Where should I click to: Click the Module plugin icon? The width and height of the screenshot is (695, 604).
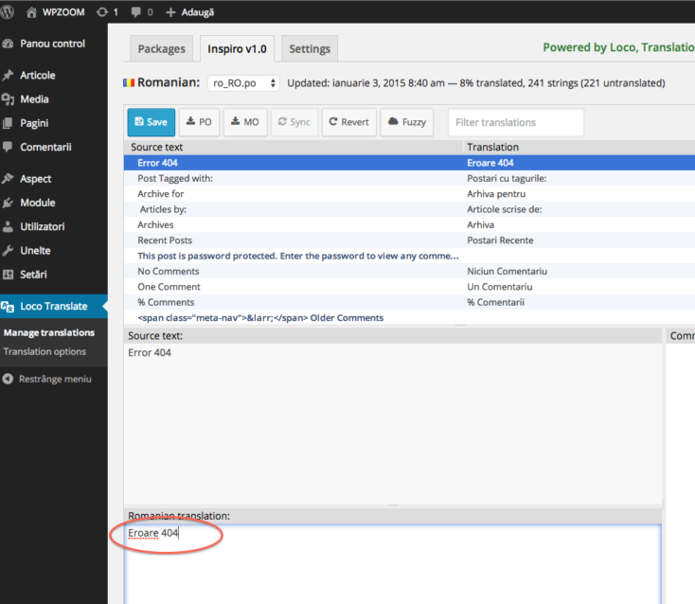8,203
